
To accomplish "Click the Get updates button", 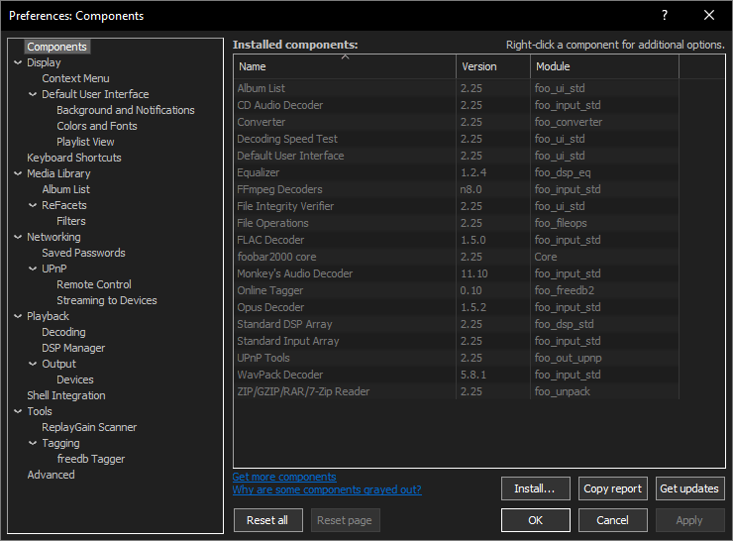I will [689, 488].
